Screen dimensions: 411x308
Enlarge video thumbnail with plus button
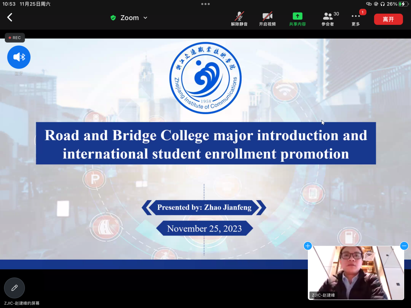308,246
